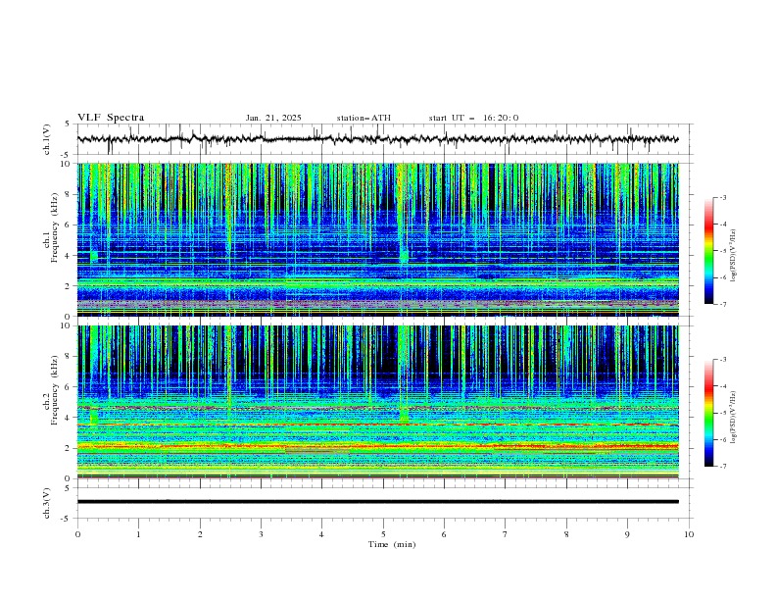Screen dimensions: 776x600
Task: Click the ch.2 color bar "log(PSD)(V²/Hz)" label
Action: pos(733,417)
